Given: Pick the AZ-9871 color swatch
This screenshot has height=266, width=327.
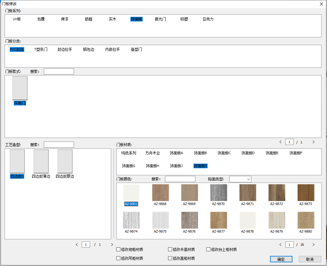Looking at the screenshot, I should (x=247, y=192).
